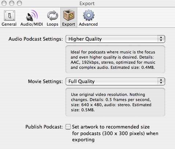The height and width of the screenshot is (149, 175).
Task: Click the Export window title bar
Action: coord(87,3)
